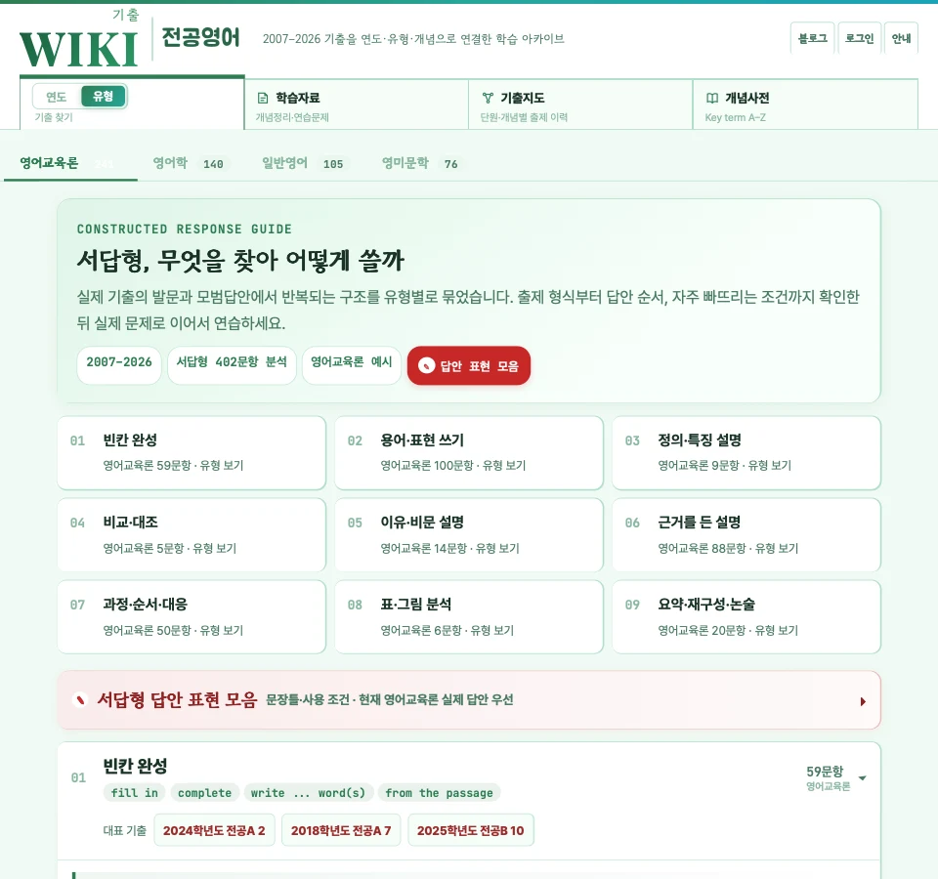The image size is (938, 879).
Task: Click the pen icon in 답안 표현 모음 button
Action: 427,365
